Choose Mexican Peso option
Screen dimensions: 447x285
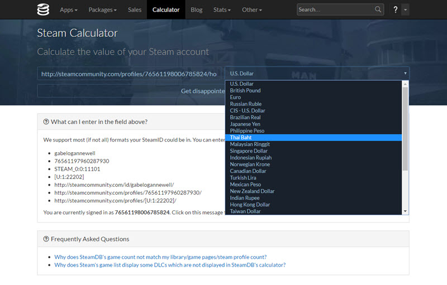click(x=313, y=184)
